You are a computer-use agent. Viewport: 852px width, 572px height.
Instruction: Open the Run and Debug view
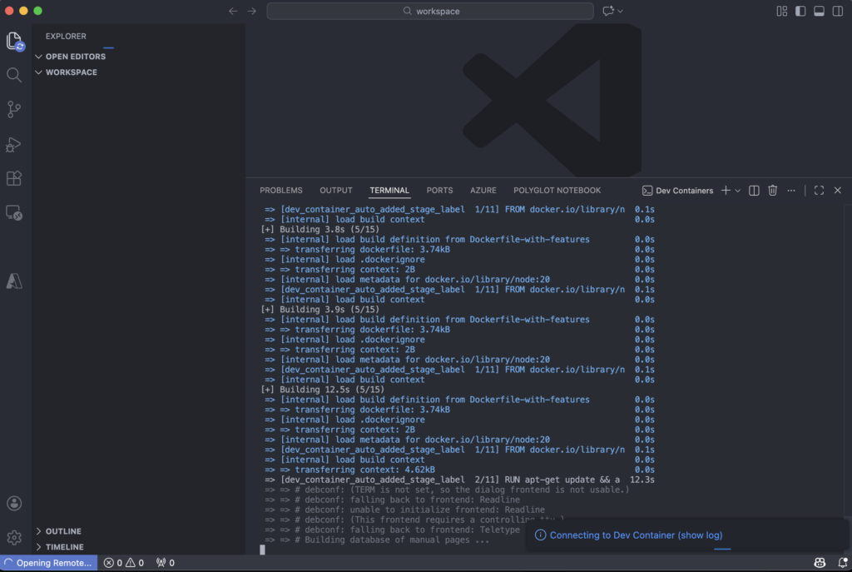point(14,144)
